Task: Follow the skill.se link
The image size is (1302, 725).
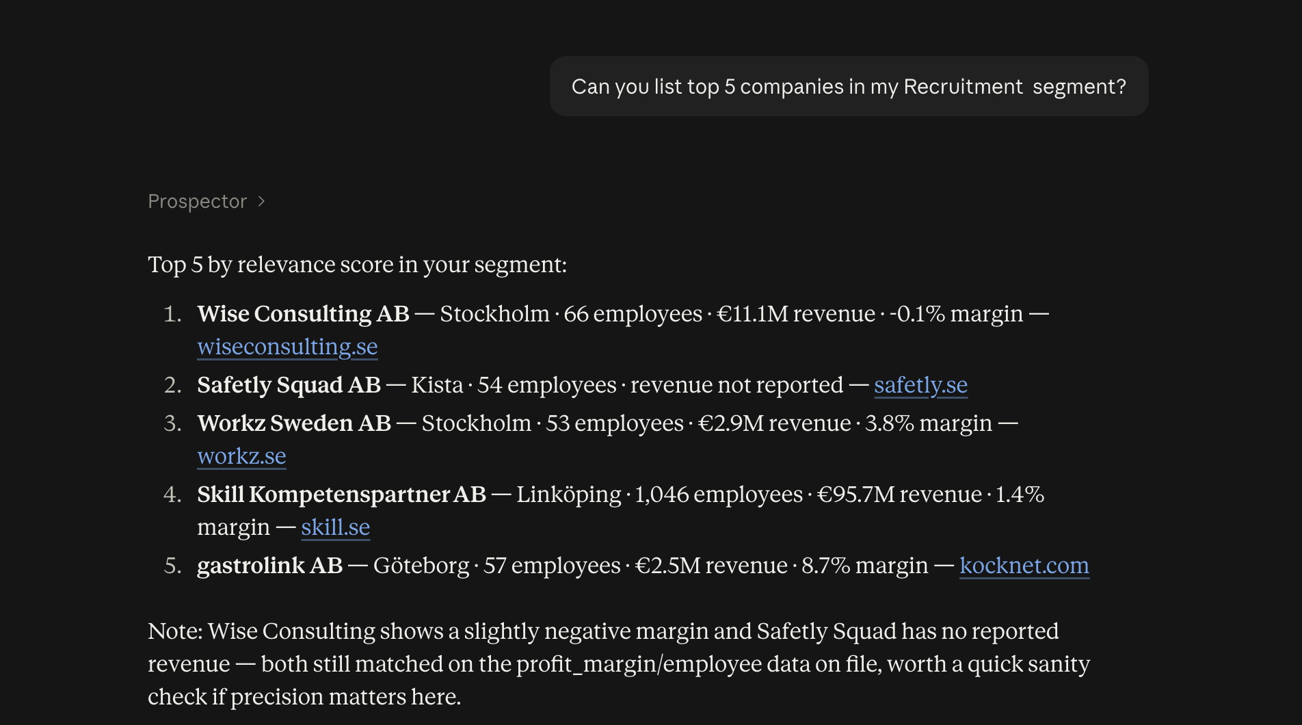Action: point(335,527)
